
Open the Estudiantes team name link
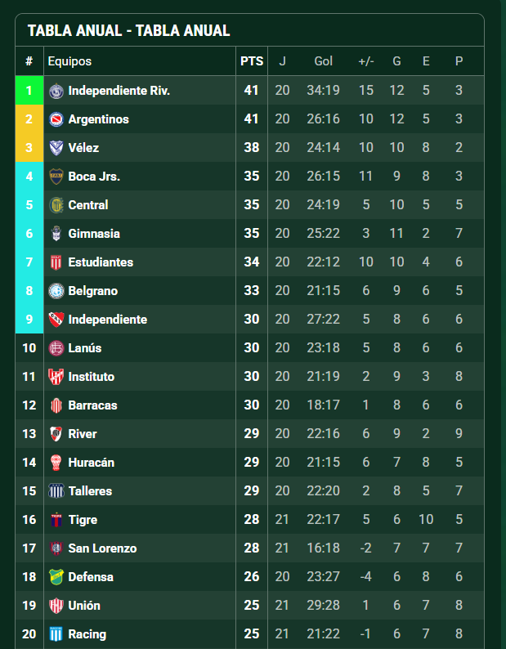[x=101, y=262]
